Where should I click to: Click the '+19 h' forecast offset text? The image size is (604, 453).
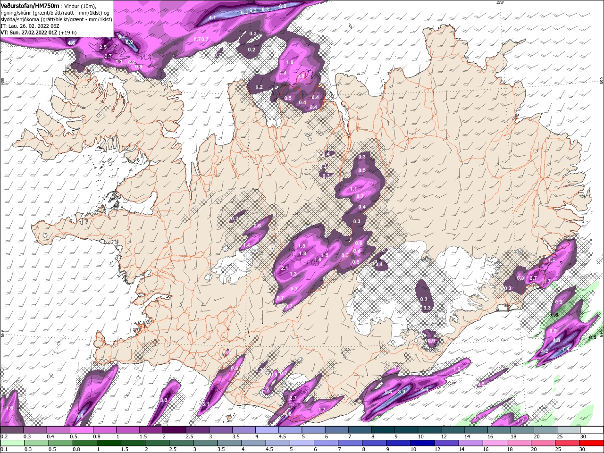coord(68,33)
